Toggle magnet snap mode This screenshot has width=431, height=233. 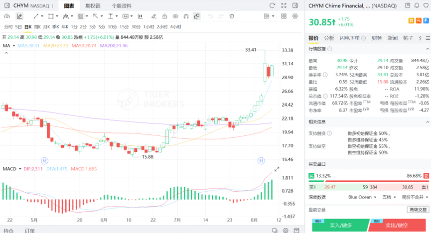(186, 16)
